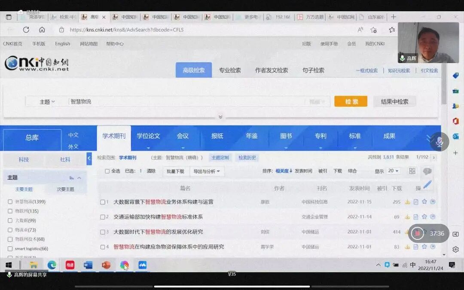Go to the browser home page icon

coord(42,30)
